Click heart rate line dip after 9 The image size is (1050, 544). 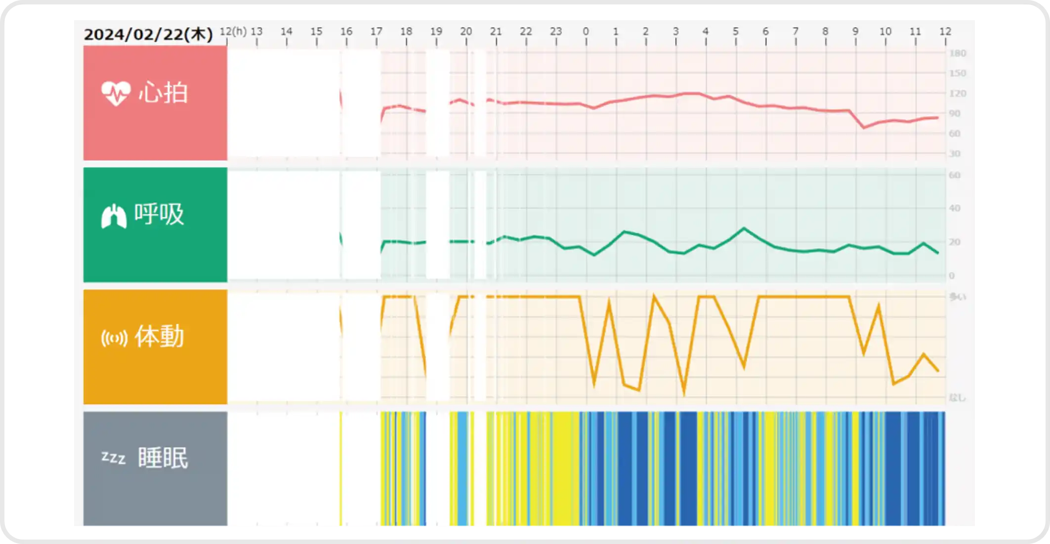864,127
